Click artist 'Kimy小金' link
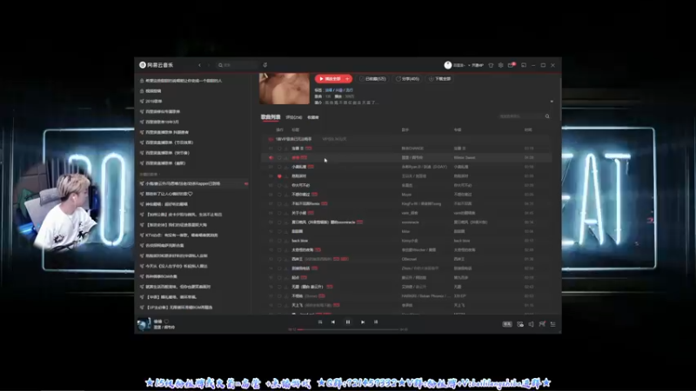This screenshot has width=696, height=391. click(x=410, y=241)
